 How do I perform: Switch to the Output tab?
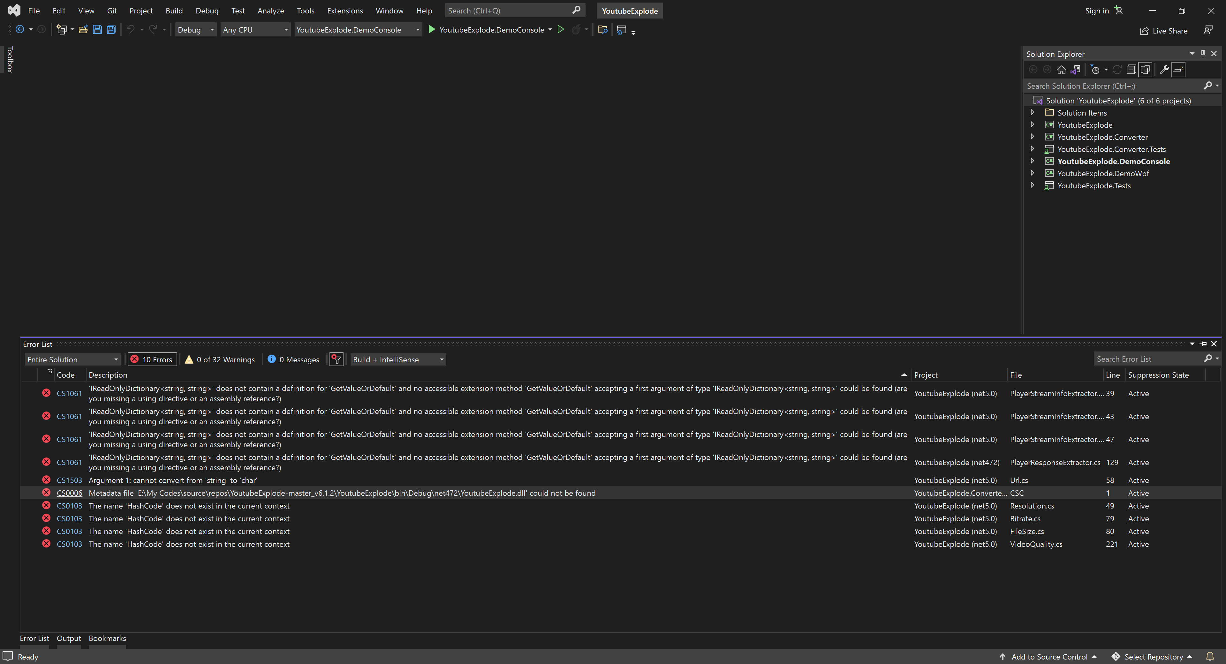[x=69, y=638]
